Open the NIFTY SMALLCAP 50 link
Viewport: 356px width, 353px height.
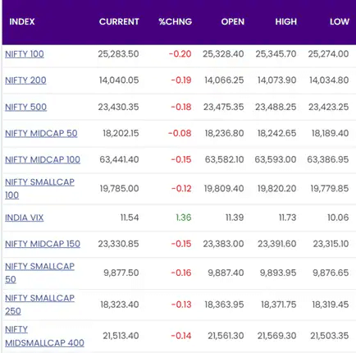click(x=39, y=273)
